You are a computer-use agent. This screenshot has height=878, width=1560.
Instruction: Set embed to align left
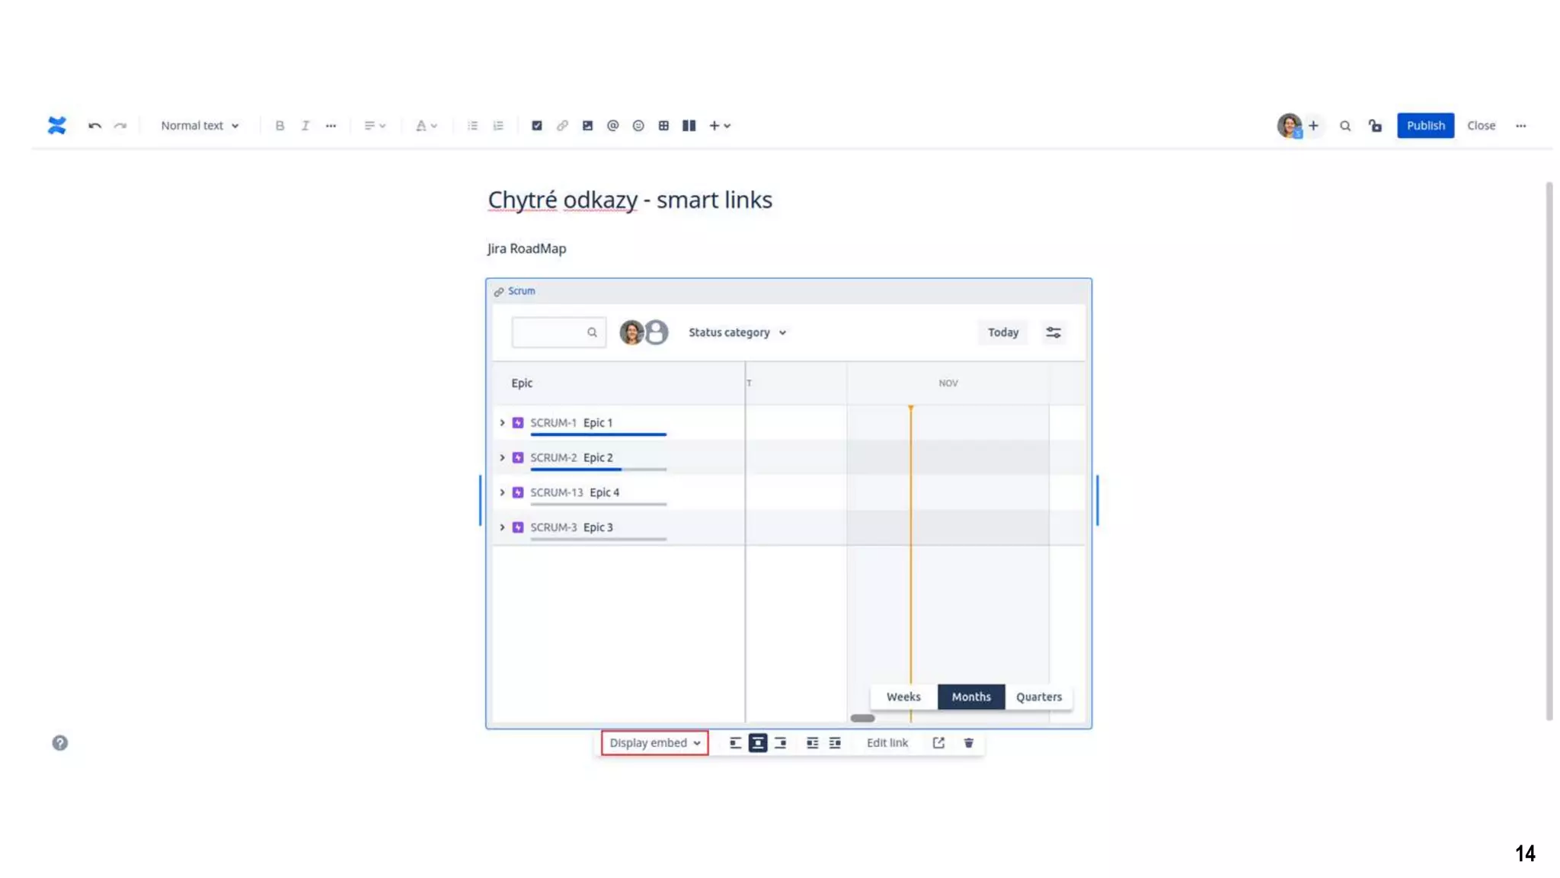(735, 743)
